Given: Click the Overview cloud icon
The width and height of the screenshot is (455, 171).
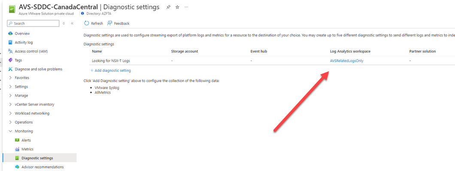Looking at the screenshot, I should [x=10, y=33].
